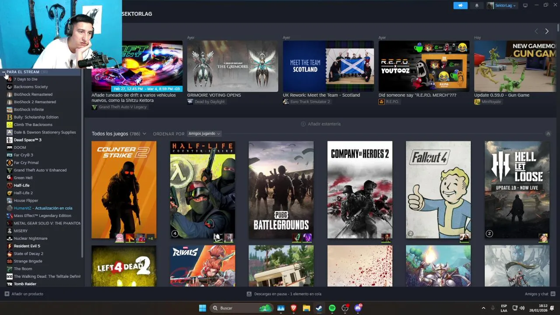Open the Counter-Strike 2 game cover
Screen dimensions: 560x315
click(124, 189)
